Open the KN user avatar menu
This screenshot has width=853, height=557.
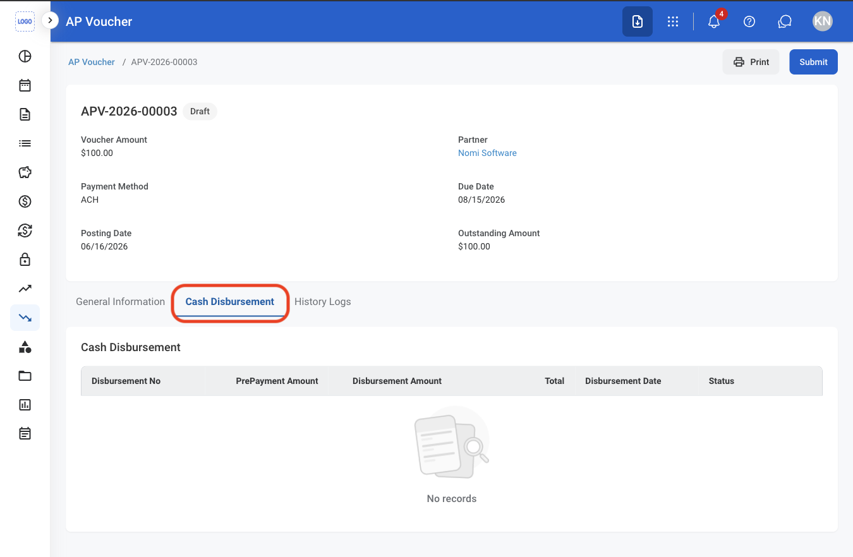tap(823, 21)
